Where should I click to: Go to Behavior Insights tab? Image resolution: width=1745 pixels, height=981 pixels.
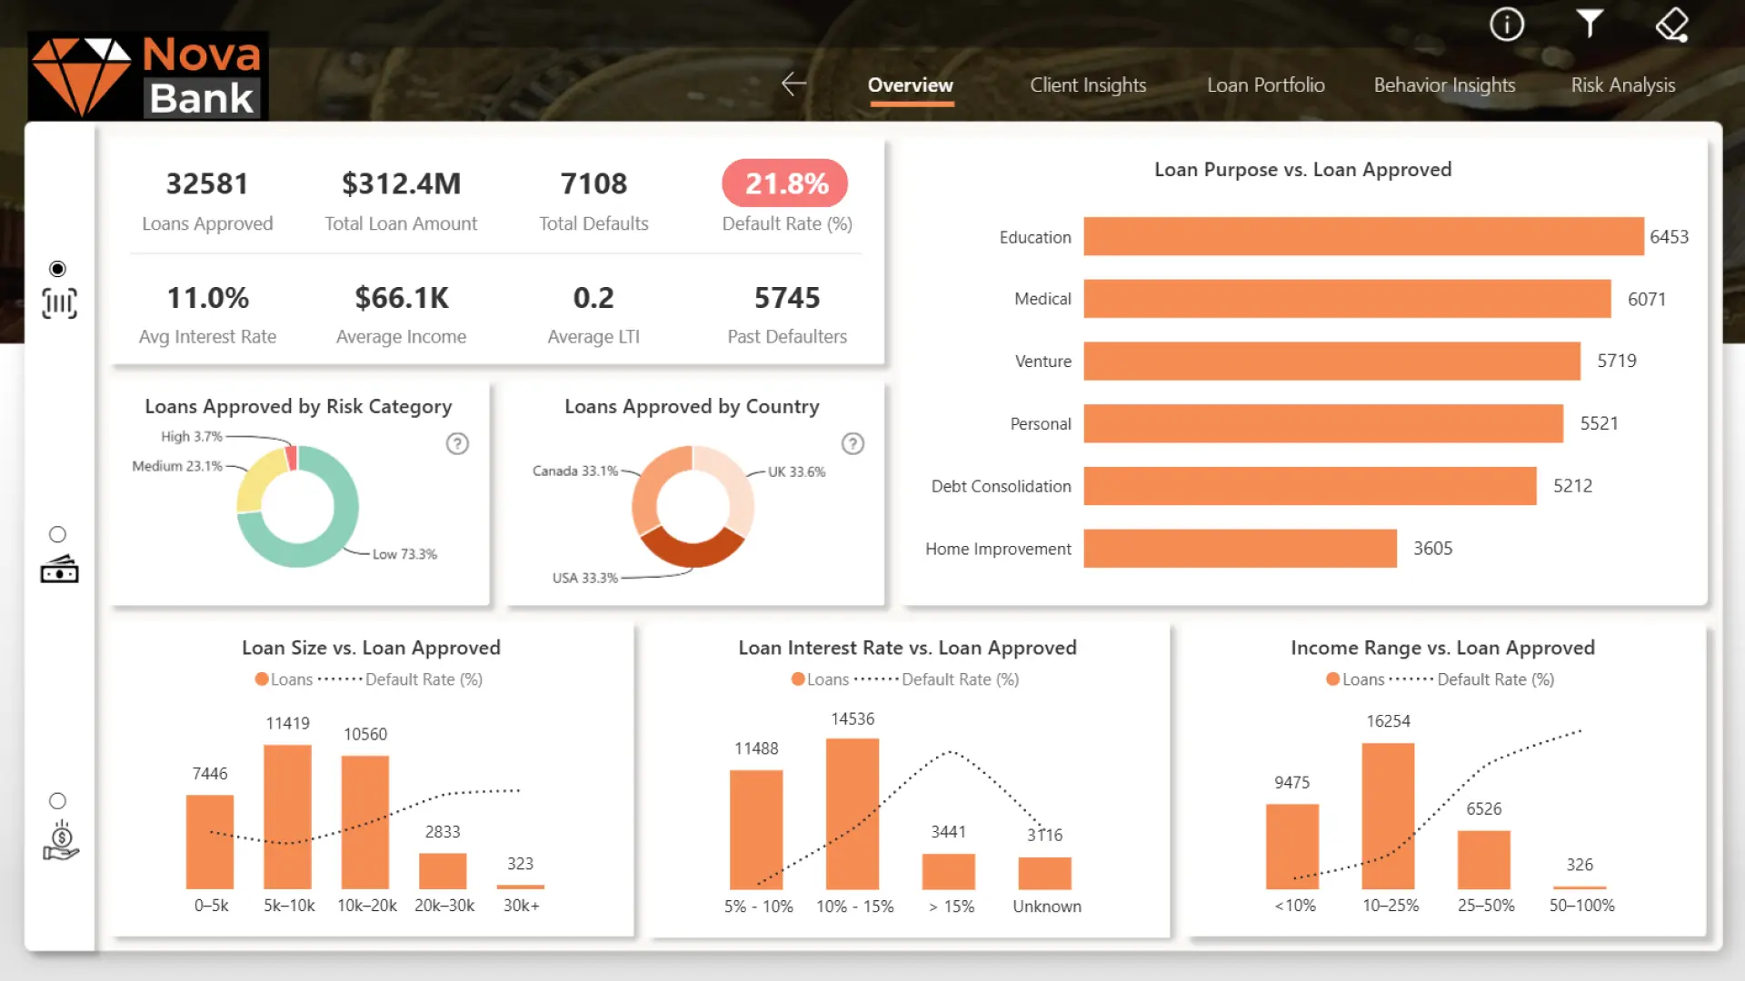pyautogui.click(x=1444, y=85)
